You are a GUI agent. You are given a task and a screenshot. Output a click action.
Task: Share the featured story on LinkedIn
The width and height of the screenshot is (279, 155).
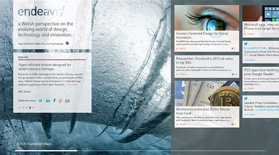(48, 101)
